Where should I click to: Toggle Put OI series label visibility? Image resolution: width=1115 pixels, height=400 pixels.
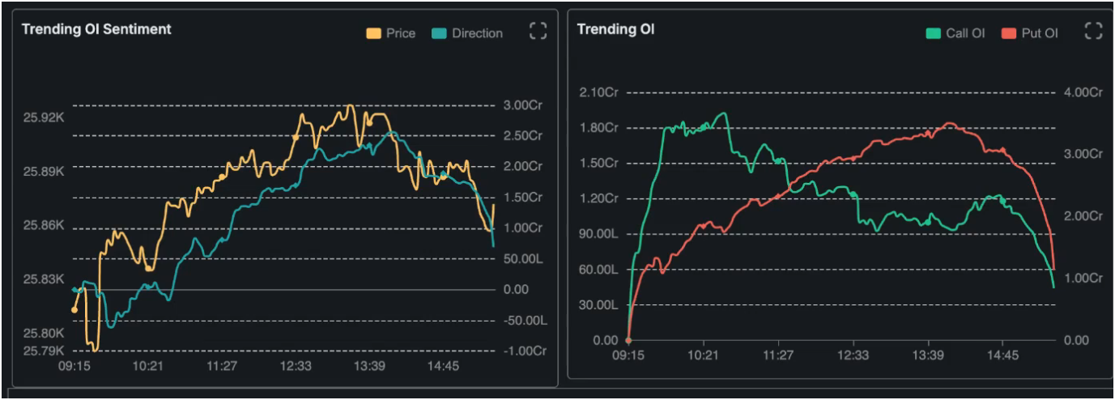click(1040, 33)
